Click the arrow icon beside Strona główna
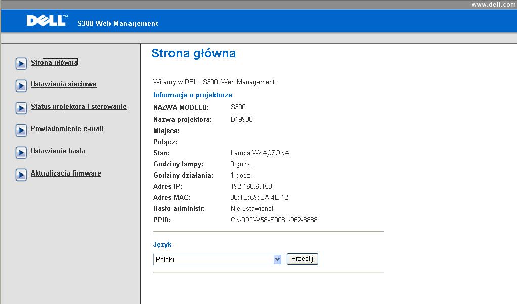 pos(21,64)
